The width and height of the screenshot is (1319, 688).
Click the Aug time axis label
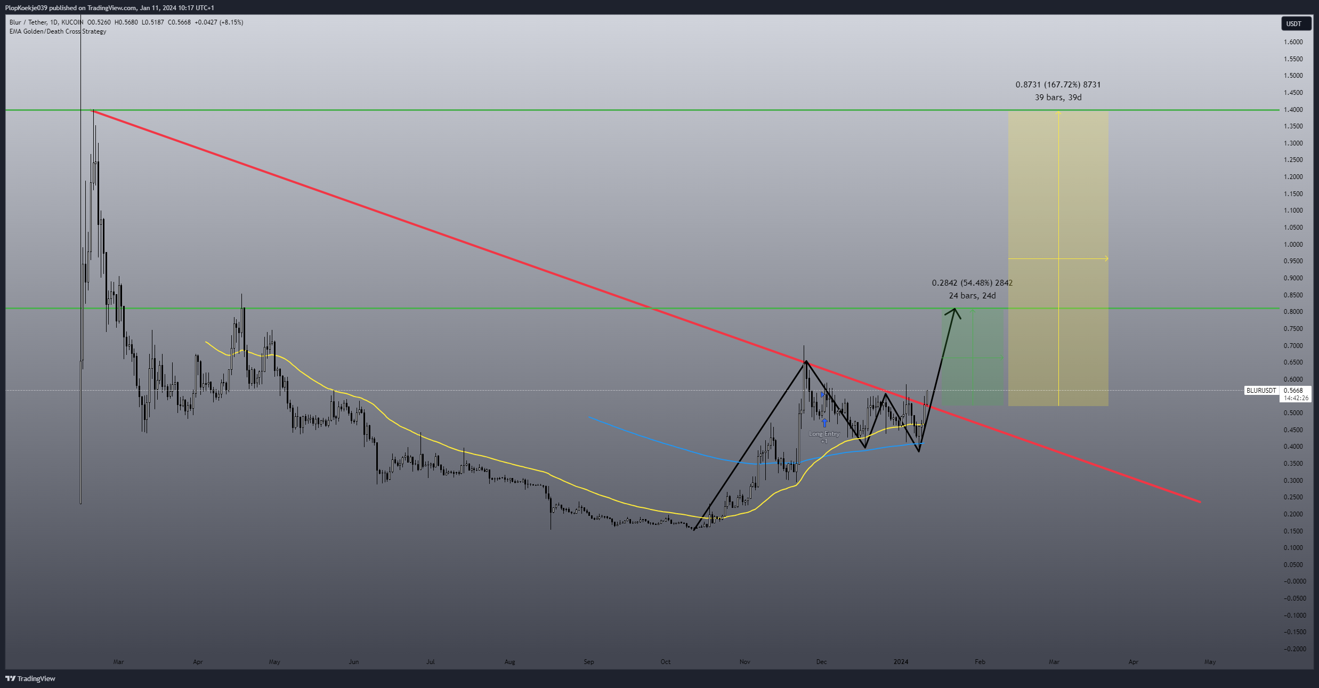point(510,662)
